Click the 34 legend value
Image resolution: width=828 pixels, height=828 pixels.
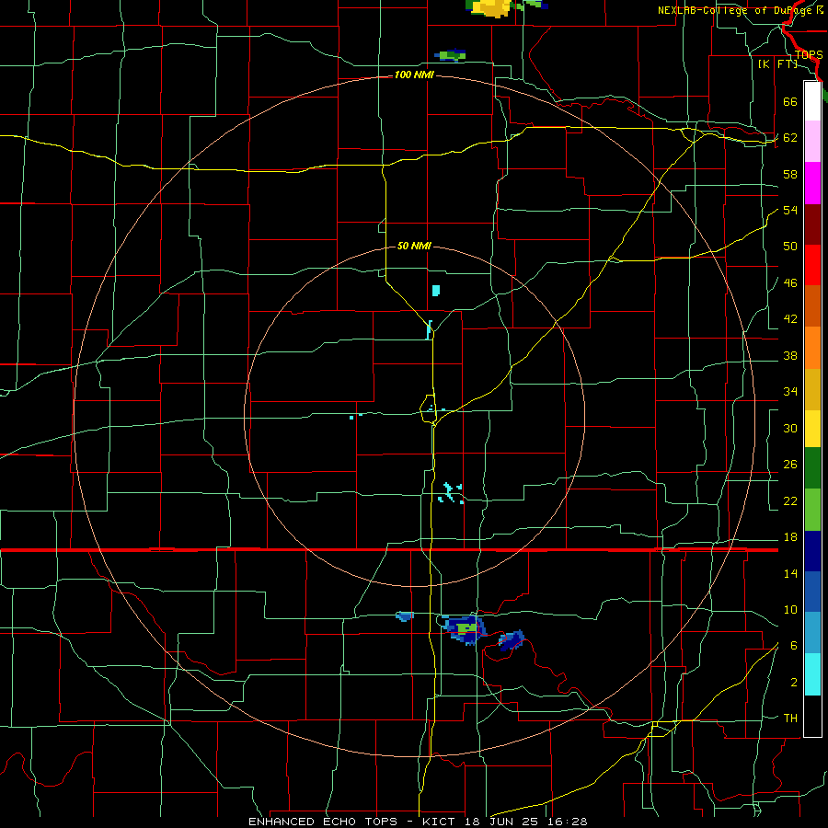click(x=790, y=391)
